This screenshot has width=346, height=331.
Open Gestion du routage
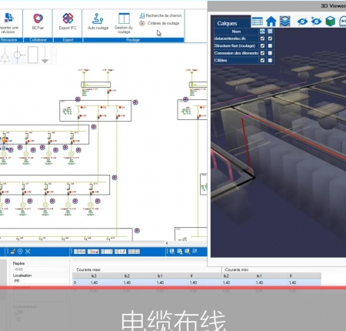click(124, 23)
